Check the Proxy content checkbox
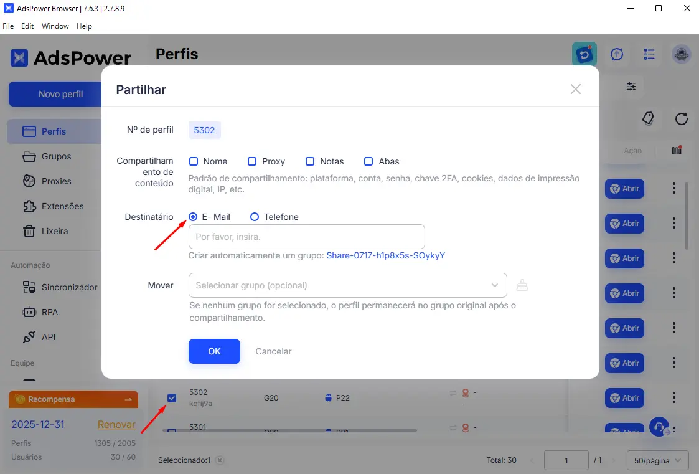The width and height of the screenshot is (699, 474). tap(252, 161)
